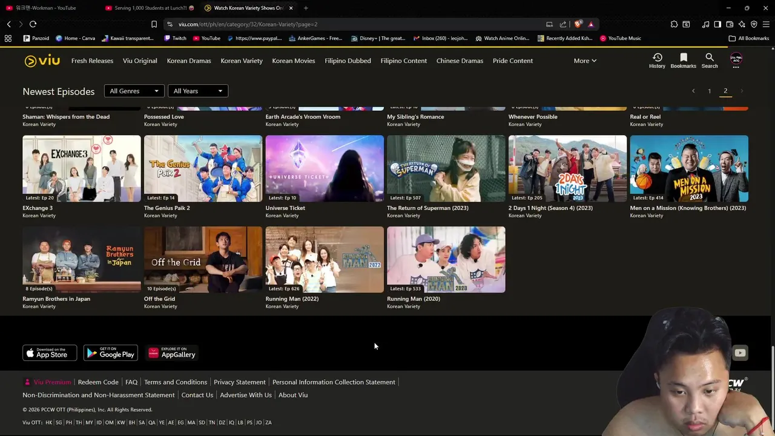Viewport: 775px width, 436px height.
Task: Open the browser apps grid icon
Action: [x=8, y=38]
